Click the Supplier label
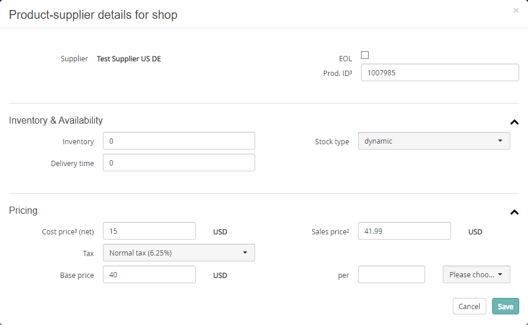Image resolution: width=528 pixels, height=325 pixels. 74,59
